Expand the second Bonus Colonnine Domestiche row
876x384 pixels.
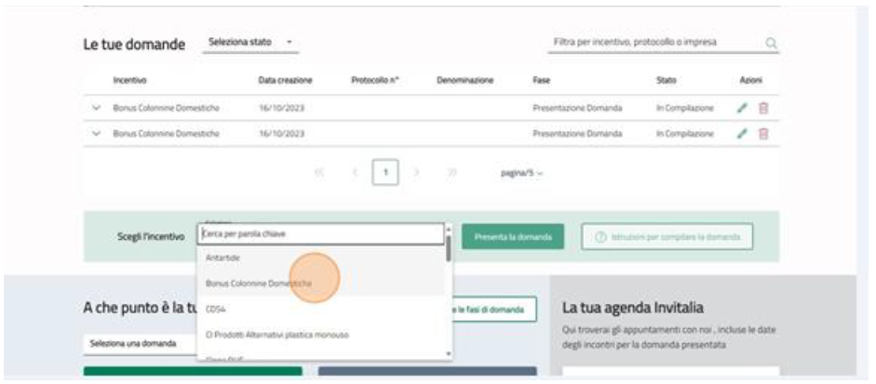96,134
